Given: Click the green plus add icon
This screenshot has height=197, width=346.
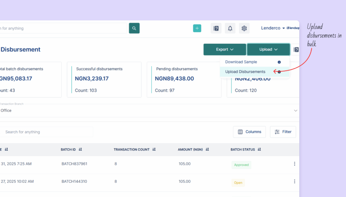Looking at the screenshot, I should click(197, 28).
